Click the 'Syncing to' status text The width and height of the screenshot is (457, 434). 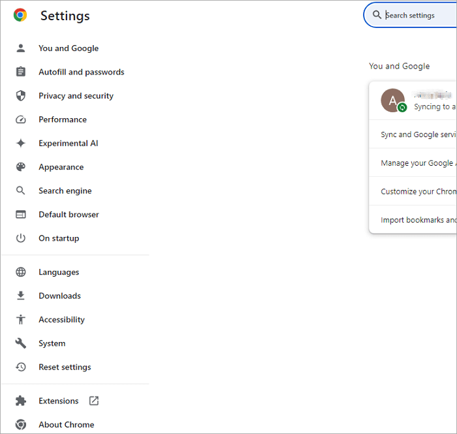coord(435,106)
